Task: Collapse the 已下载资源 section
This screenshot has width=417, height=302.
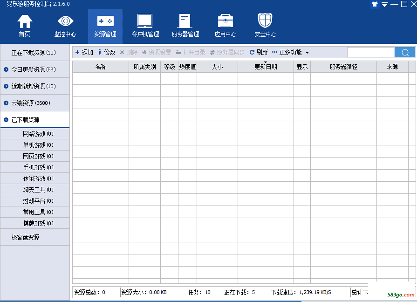Action: (x=35, y=120)
